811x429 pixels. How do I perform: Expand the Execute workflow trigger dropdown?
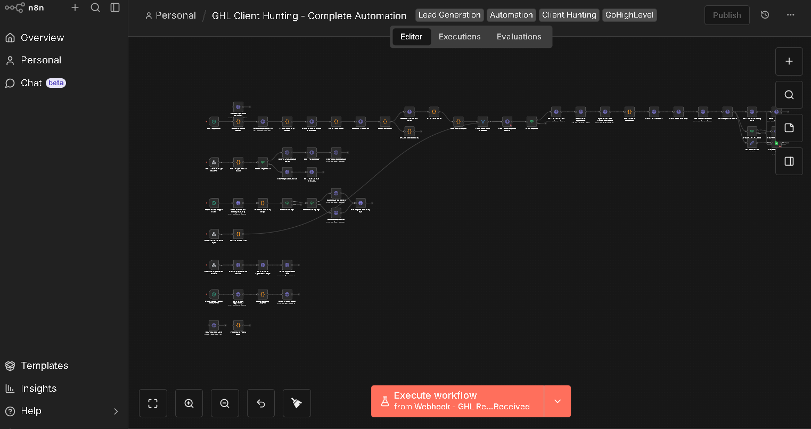click(x=558, y=401)
